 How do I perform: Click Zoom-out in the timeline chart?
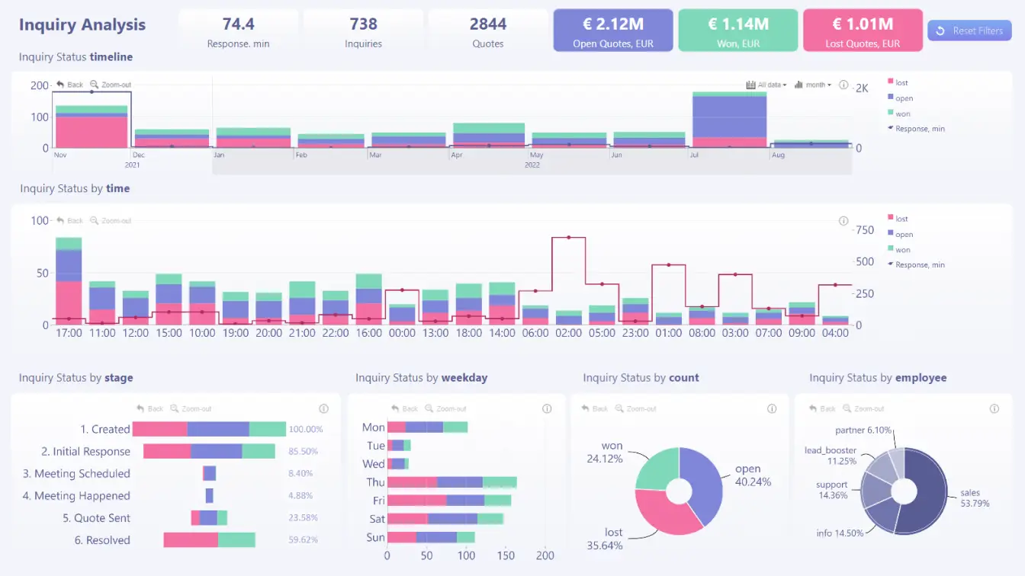click(110, 85)
